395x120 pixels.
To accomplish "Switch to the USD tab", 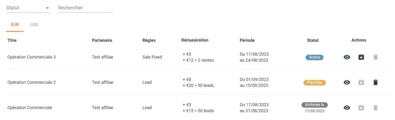I will 34,25.
